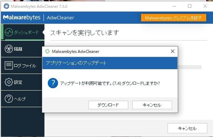Click キャンセル in the update dialog
213x137 pixels.
tap(152, 105)
